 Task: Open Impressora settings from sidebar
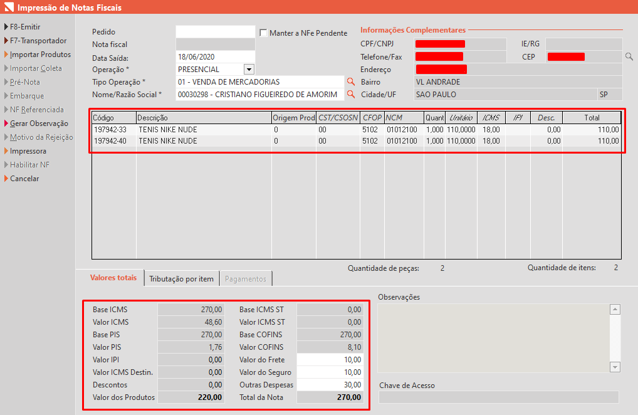pyautogui.click(x=28, y=151)
